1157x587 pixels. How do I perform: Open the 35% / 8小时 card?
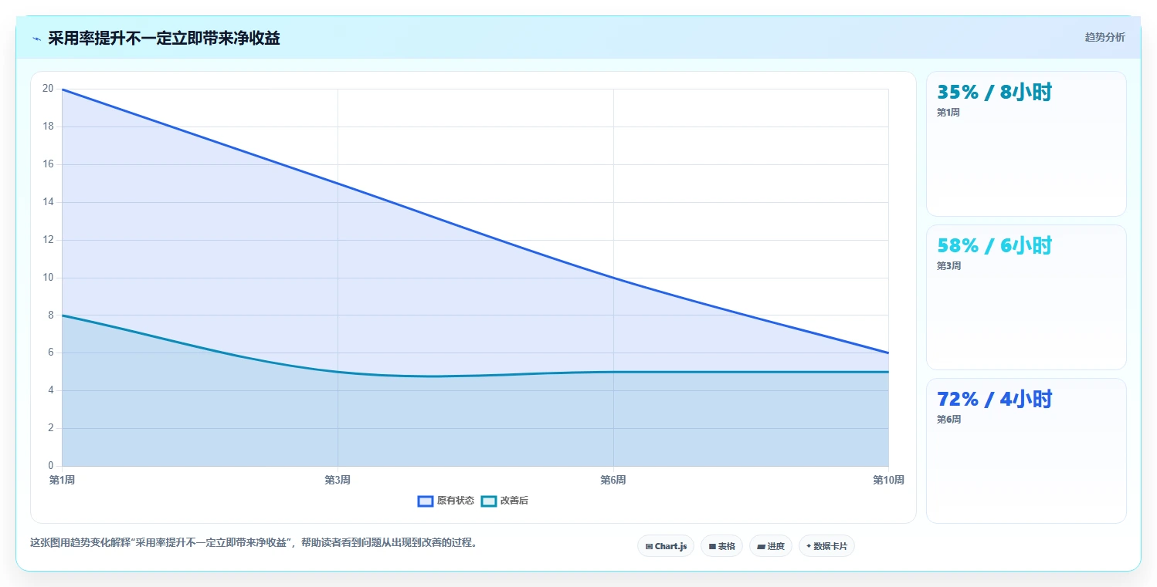[x=1026, y=144]
